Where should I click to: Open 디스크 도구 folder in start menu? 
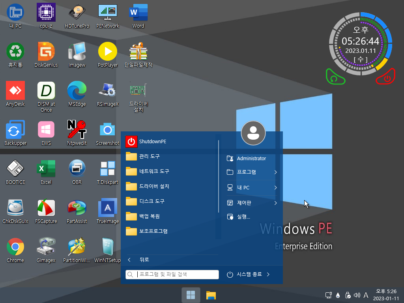pos(170,201)
